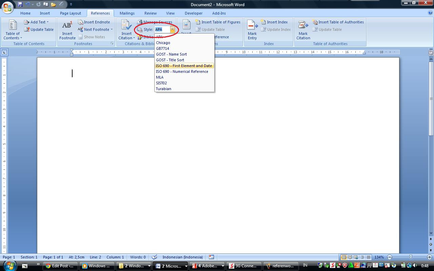
Task: Open the Home tab
Action: tap(25, 13)
